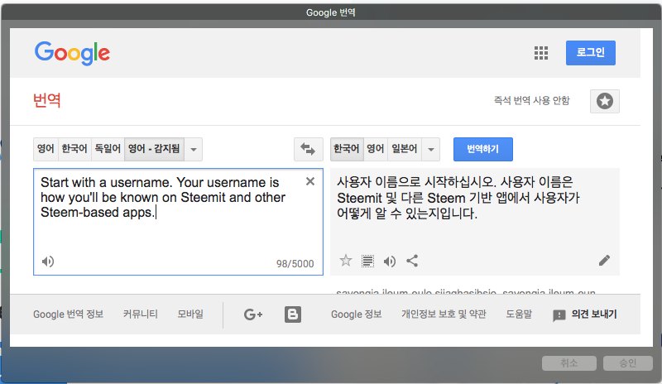Open 개인정보 보호 및 약관 link

(444, 314)
